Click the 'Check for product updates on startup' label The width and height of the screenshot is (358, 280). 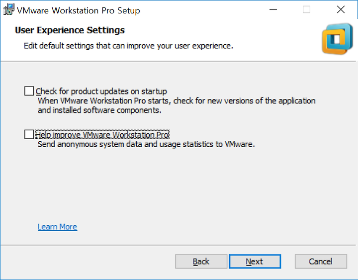pyautogui.click(x=101, y=92)
